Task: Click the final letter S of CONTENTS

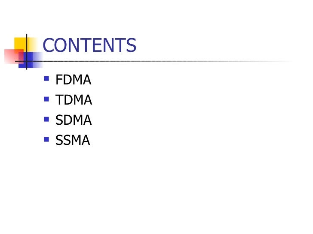Action: tap(132, 45)
